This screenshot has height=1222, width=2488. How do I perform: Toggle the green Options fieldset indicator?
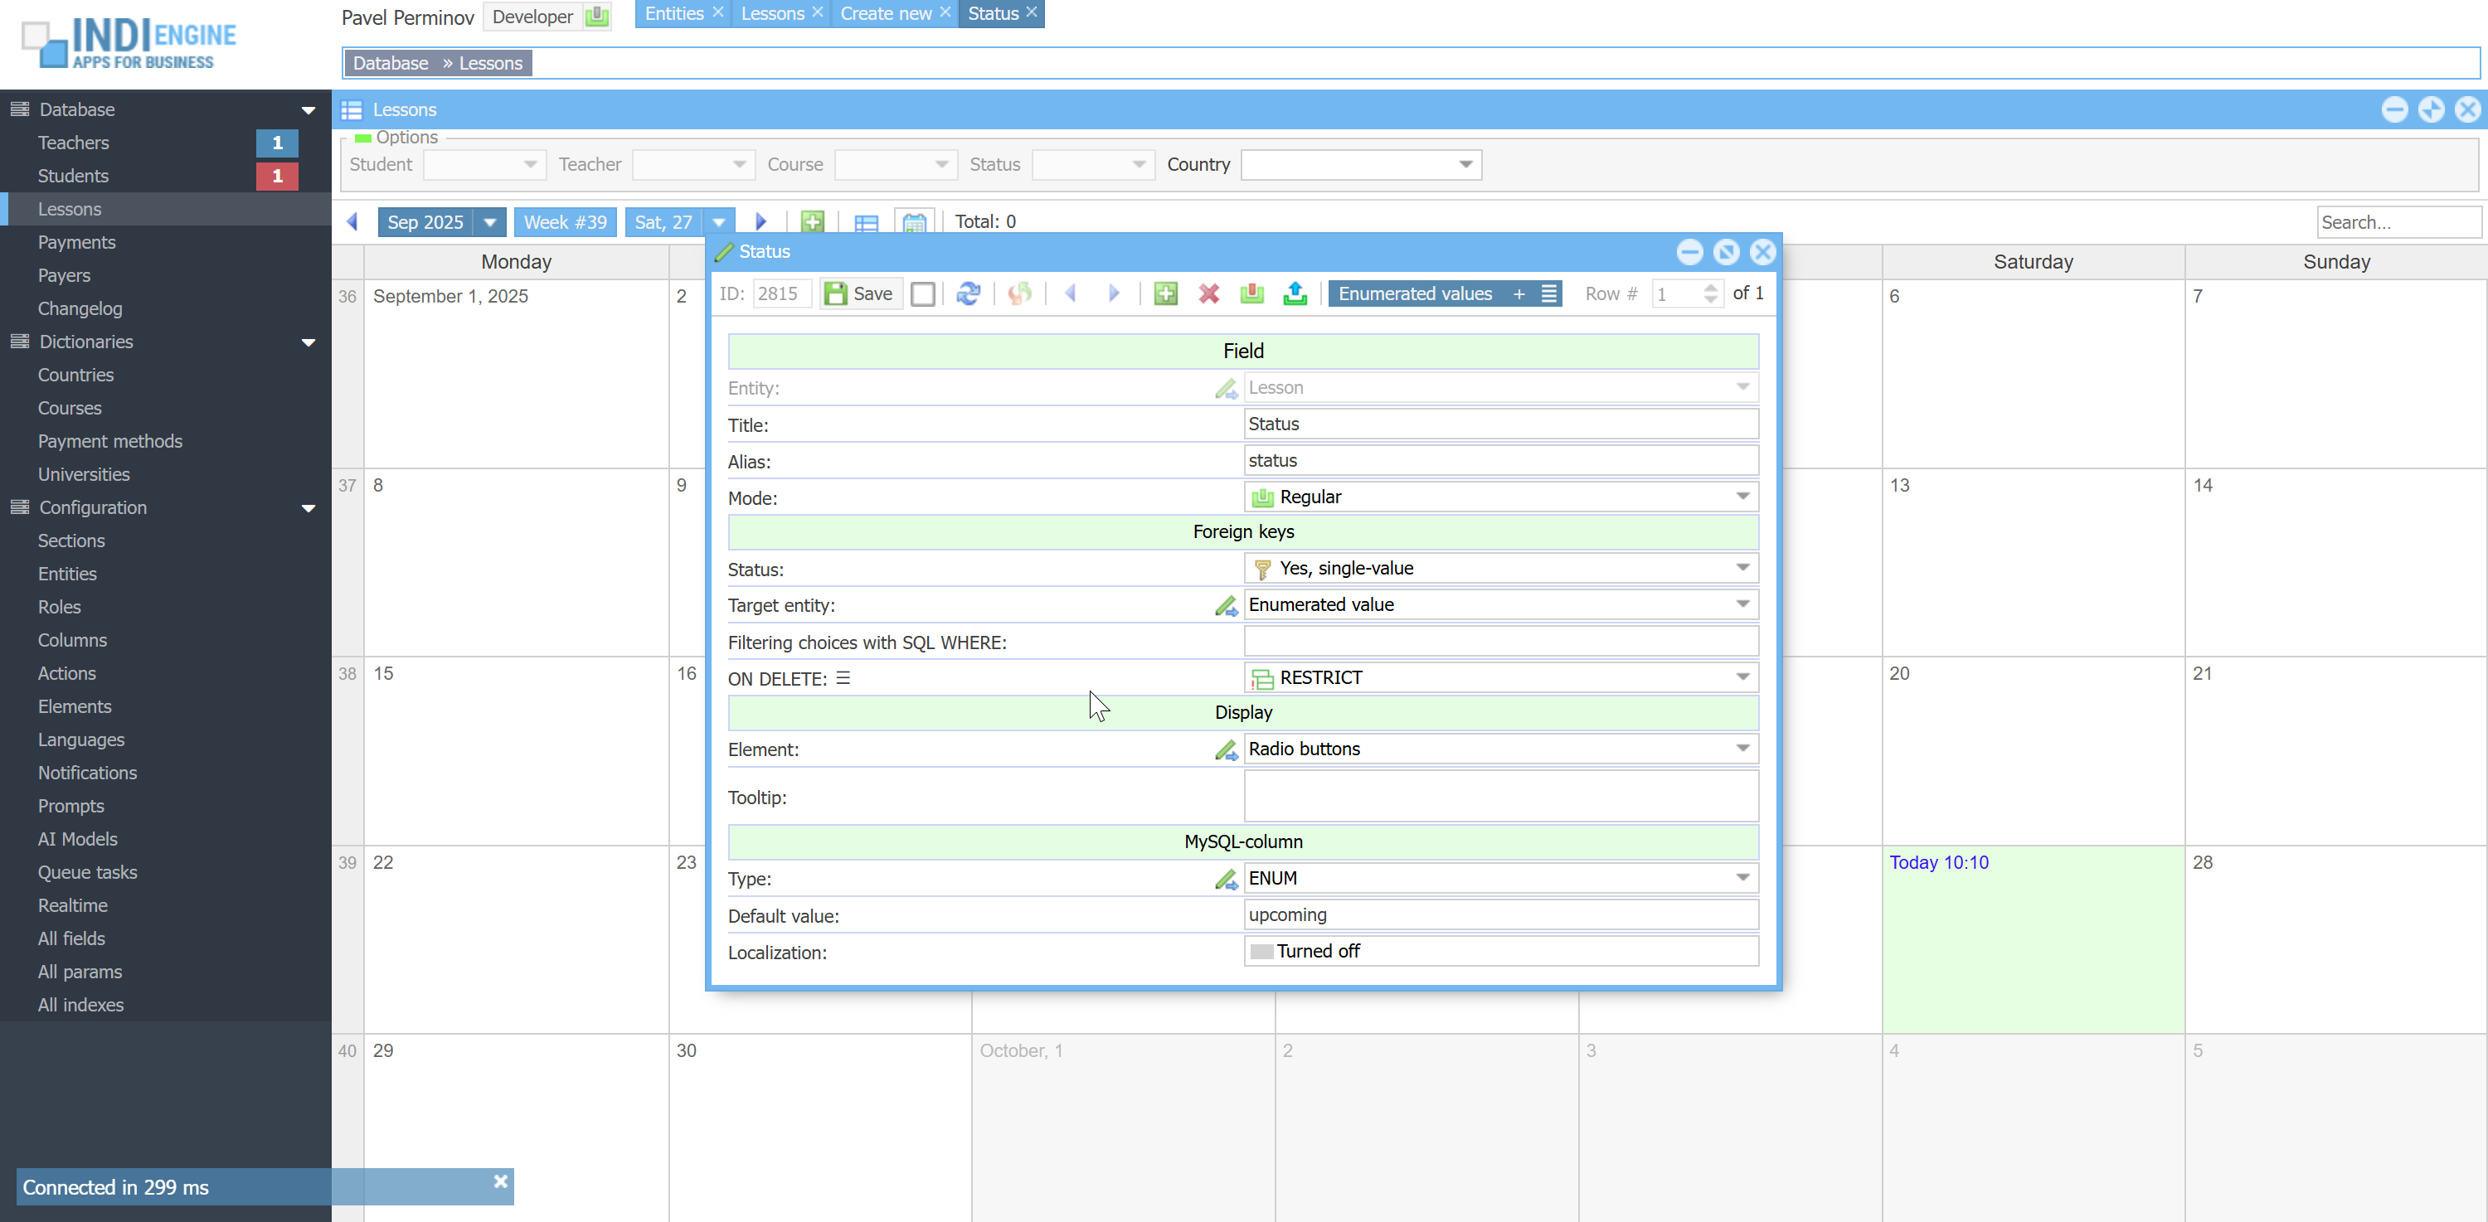click(x=363, y=138)
